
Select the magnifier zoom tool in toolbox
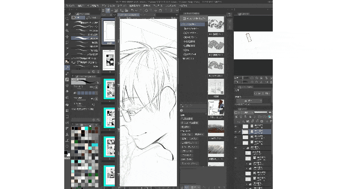coord(67,19)
